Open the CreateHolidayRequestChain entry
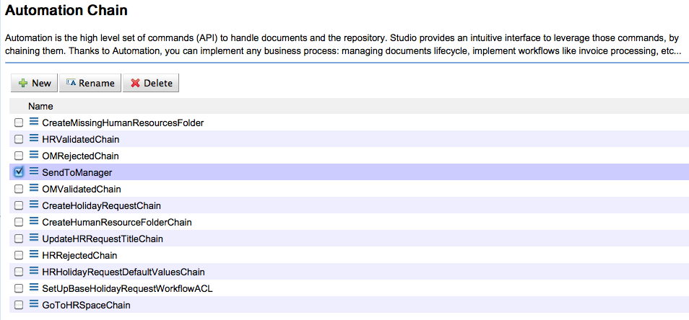The width and height of the screenshot is (689, 320). [102, 205]
